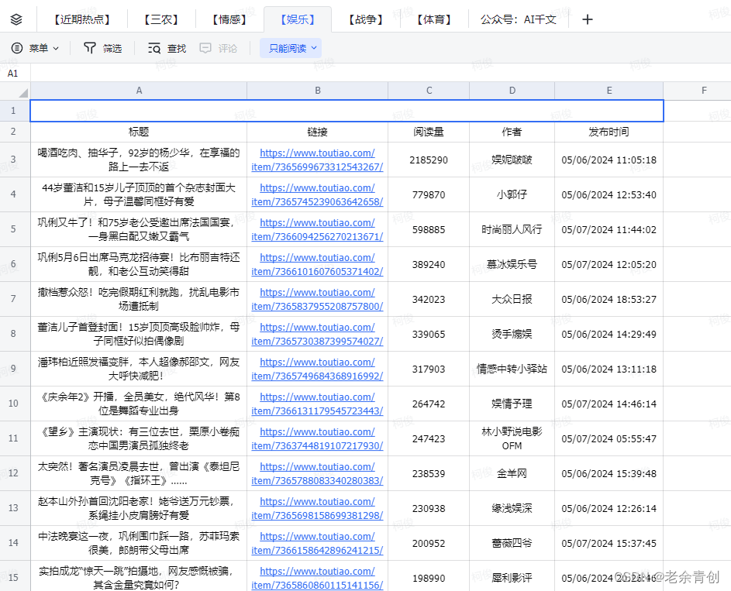Click date cell 05/06/2024 11:05:18
Viewport: 731px width, 591px height.
pyautogui.click(x=609, y=160)
